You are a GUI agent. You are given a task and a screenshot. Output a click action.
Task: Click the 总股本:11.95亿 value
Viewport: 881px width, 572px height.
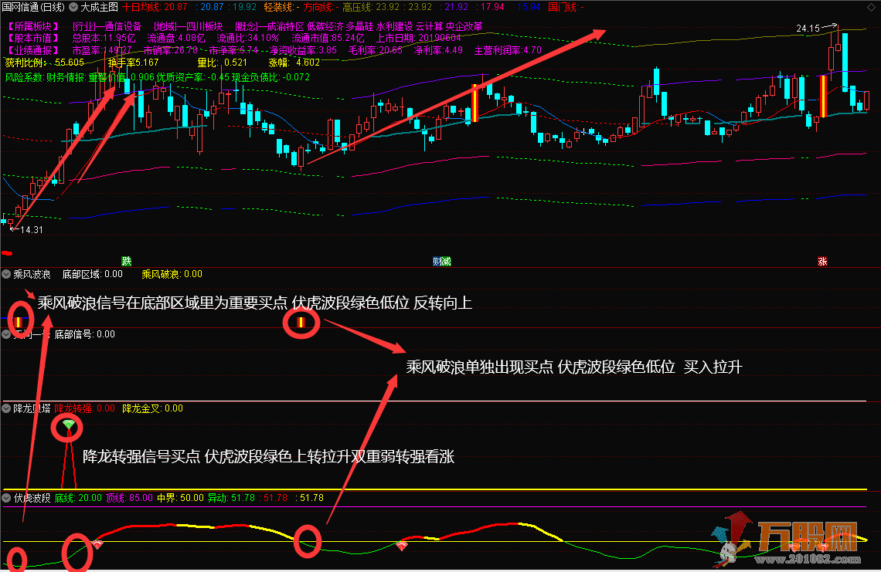tap(104, 38)
